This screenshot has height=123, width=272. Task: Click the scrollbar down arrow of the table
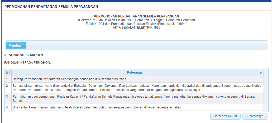point(266,109)
